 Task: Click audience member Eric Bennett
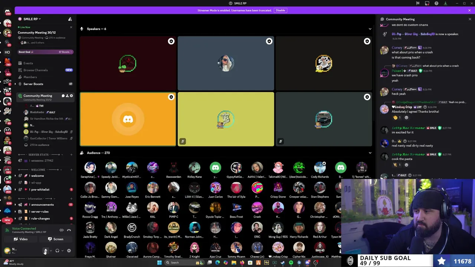153,190
